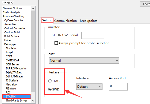The height and width of the screenshot is (104, 150).
Task: Click the ST-LINK Serial input field
Action: pyautogui.click(x=93, y=35)
